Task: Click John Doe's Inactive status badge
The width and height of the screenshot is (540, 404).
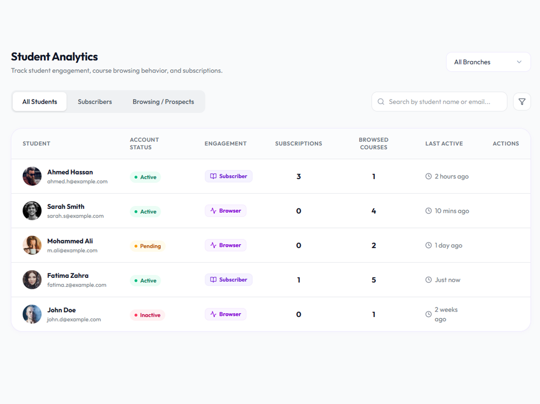Action: (147, 315)
